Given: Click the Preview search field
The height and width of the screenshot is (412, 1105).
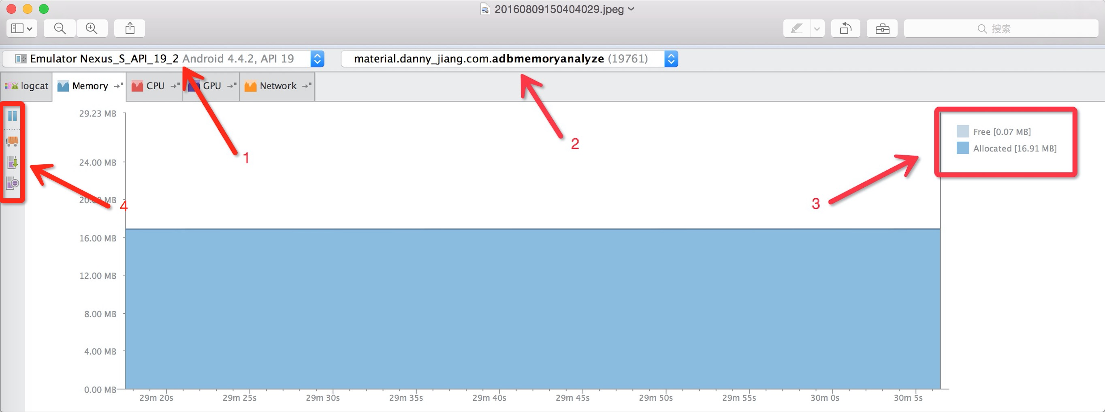Looking at the screenshot, I should pyautogui.click(x=1001, y=29).
